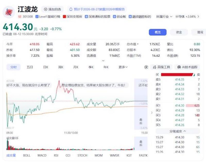Screen dimensions: 206x162
Task: Select the 分时 chart tab
Action: pos(13,67)
